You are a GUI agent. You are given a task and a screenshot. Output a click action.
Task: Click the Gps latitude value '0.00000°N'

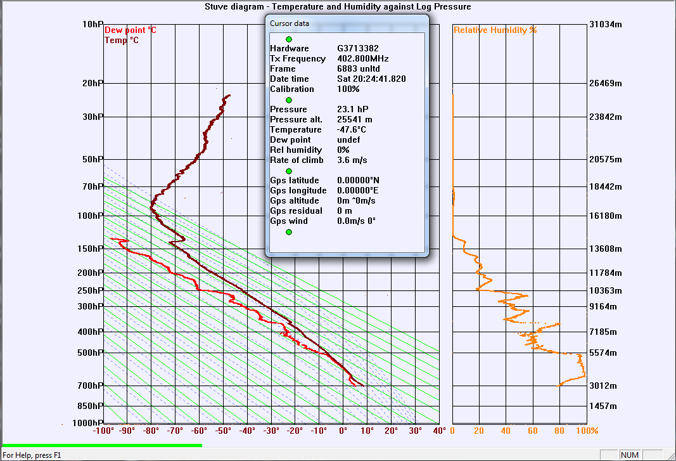point(358,180)
